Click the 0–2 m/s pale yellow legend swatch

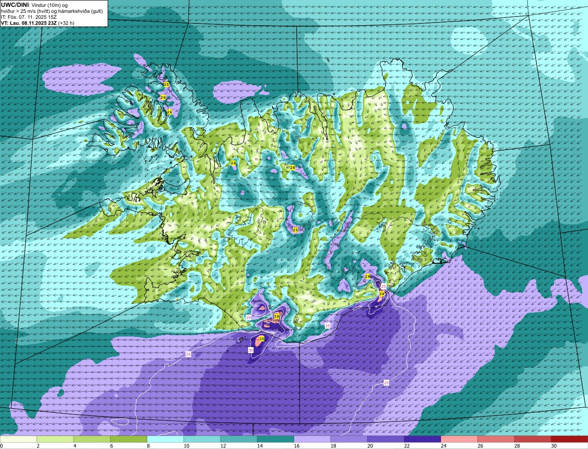click(x=18, y=439)
